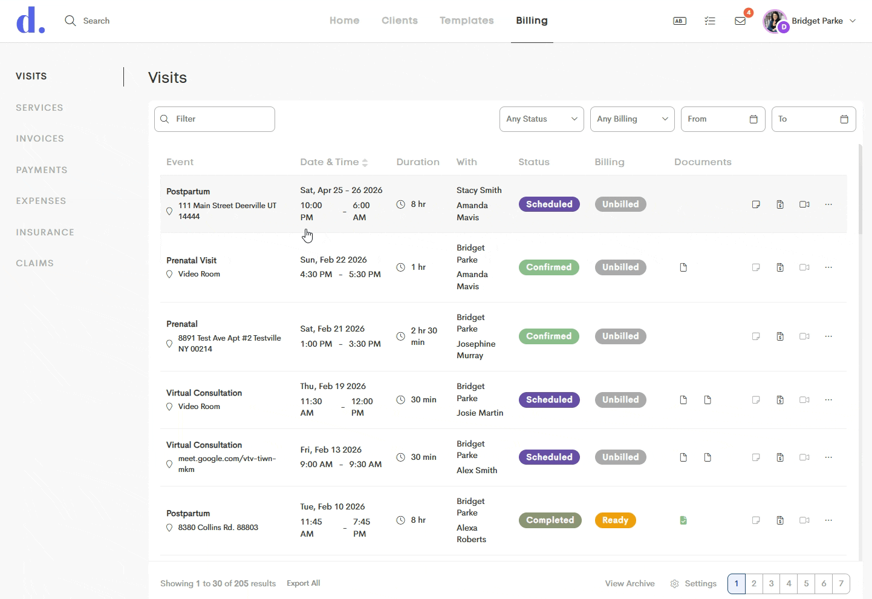Open invoice icon on Prenatal Visit row
This screenshot has height=599, width=872.
coord(780,267)
